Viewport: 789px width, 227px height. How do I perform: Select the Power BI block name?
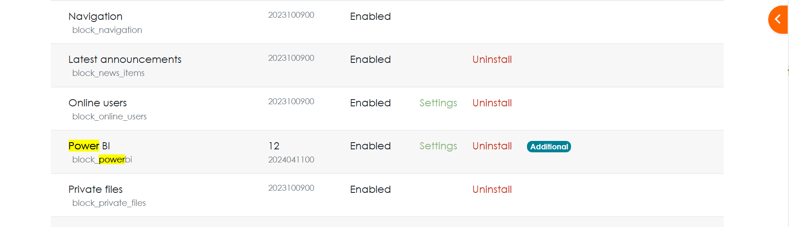(89, 146)
